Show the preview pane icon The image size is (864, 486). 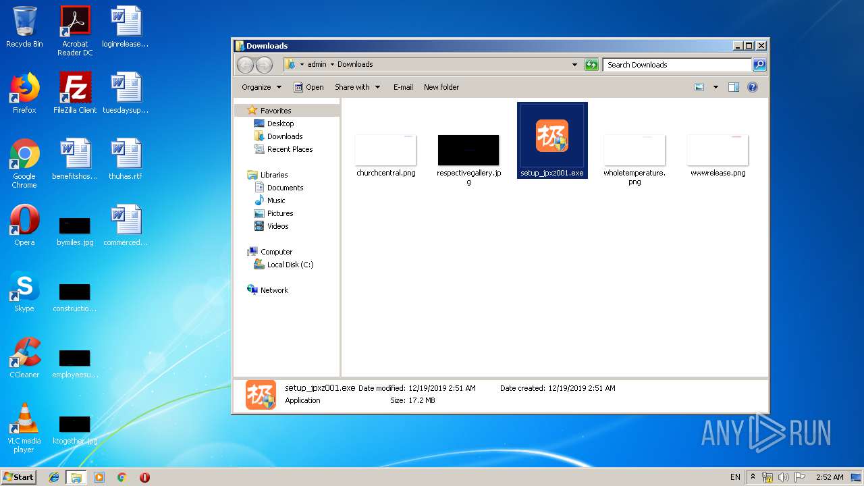point(734,87)
